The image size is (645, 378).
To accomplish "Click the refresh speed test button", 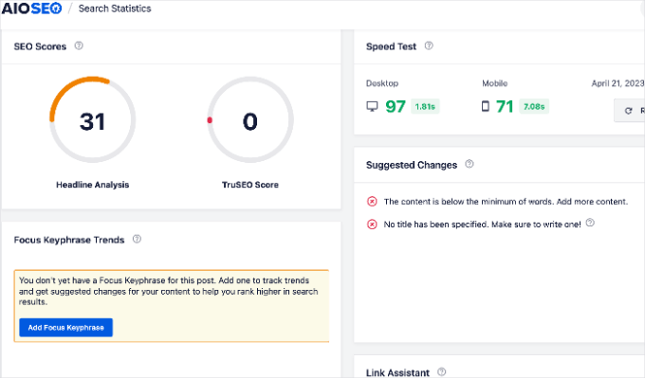I will 630,111.
